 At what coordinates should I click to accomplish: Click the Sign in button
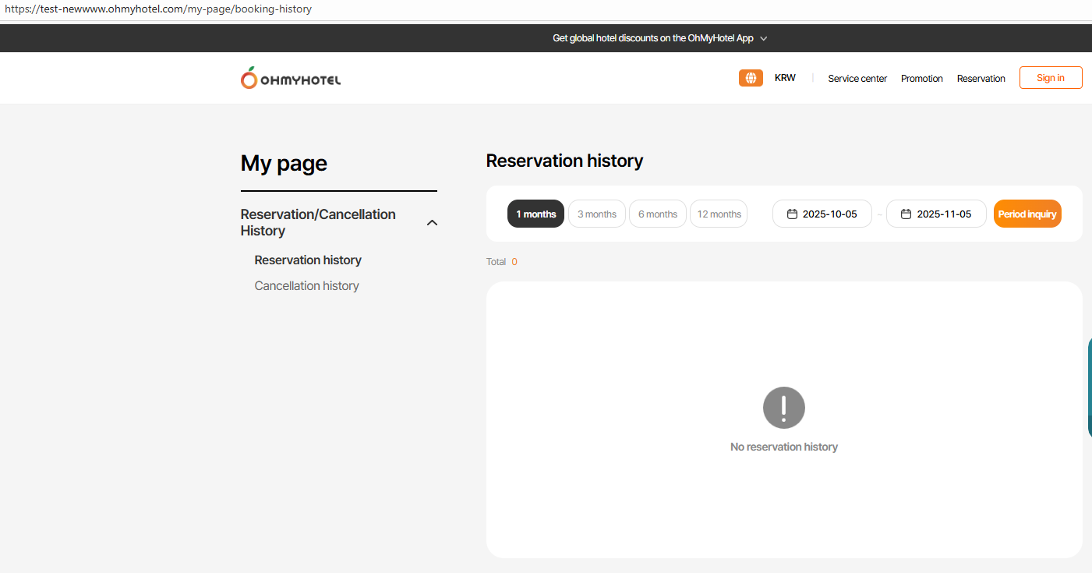tap(1050, 78)
